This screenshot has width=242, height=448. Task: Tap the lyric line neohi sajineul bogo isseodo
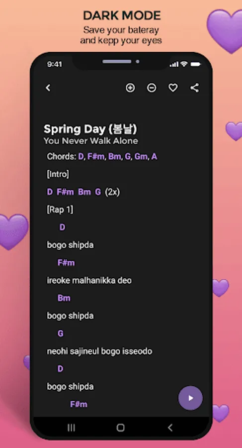(x=99, y=351)
